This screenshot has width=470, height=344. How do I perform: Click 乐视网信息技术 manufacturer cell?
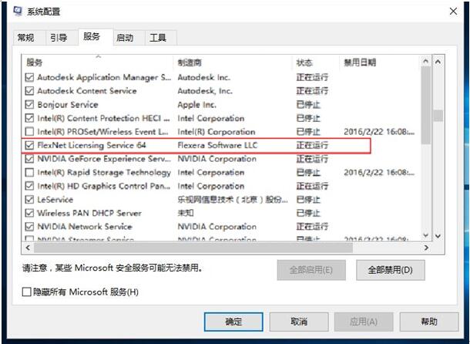(x=233, y=199)
